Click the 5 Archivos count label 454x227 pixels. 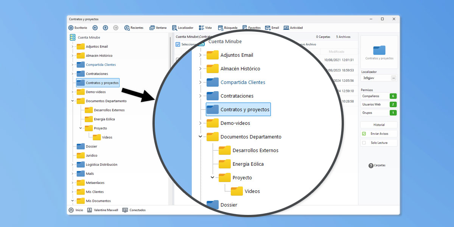point(343,37)
